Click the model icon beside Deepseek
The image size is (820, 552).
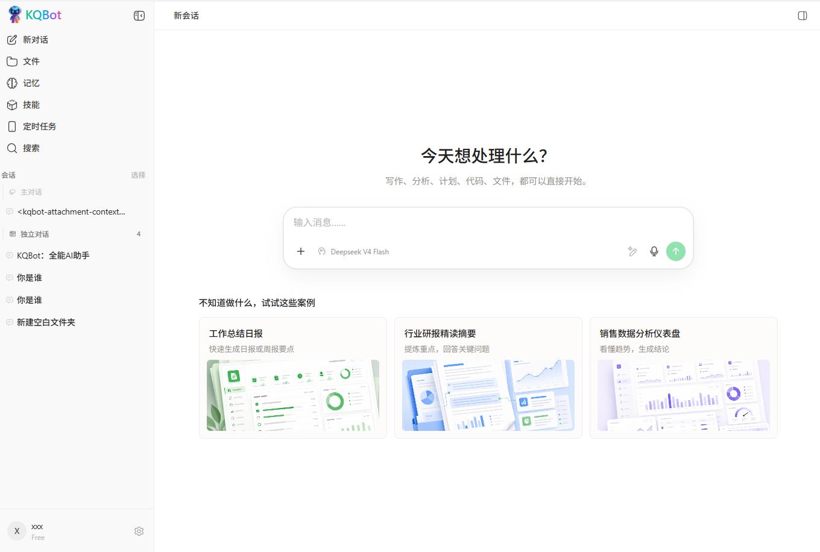pyautogui.click(x=322, y=251)
